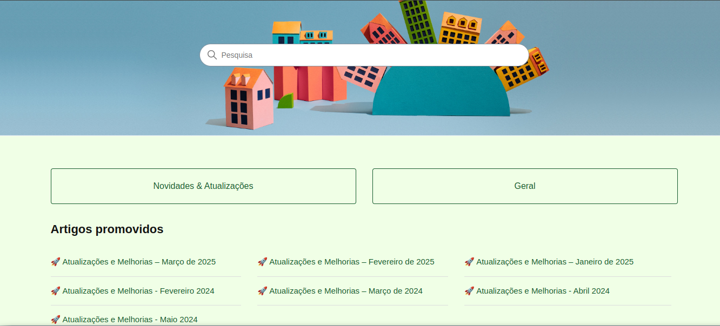Image resolution: width=720 pixels, height=326 pixels.
Task: Open the Geral category
Action: click(525, 186)
